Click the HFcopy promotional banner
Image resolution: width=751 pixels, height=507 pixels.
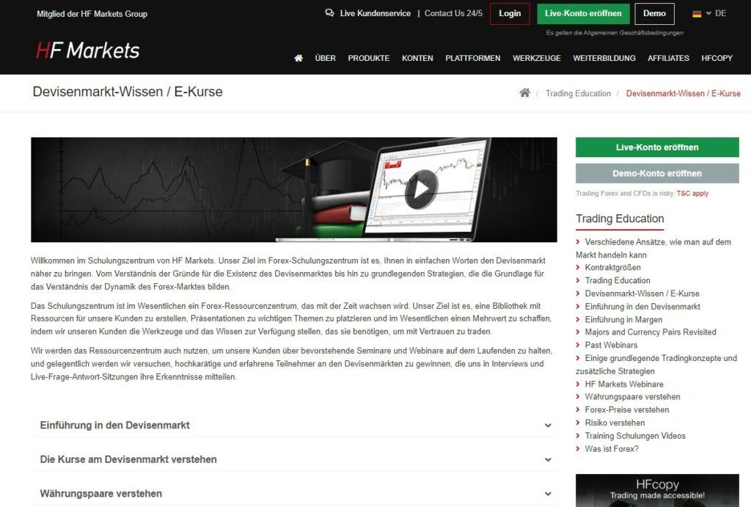[x=657, y=490]
